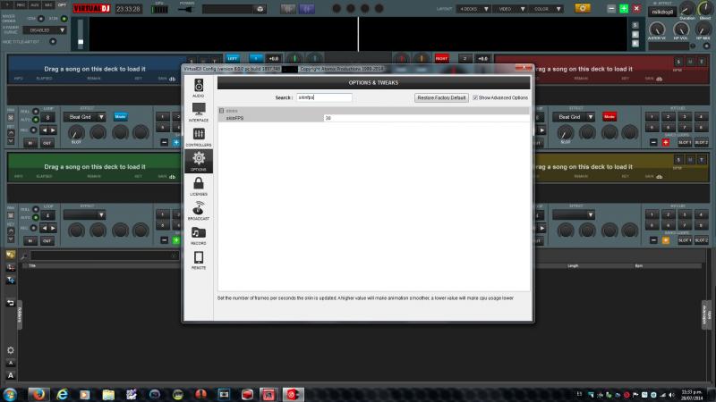Click the browser search field

pos(103,256)
